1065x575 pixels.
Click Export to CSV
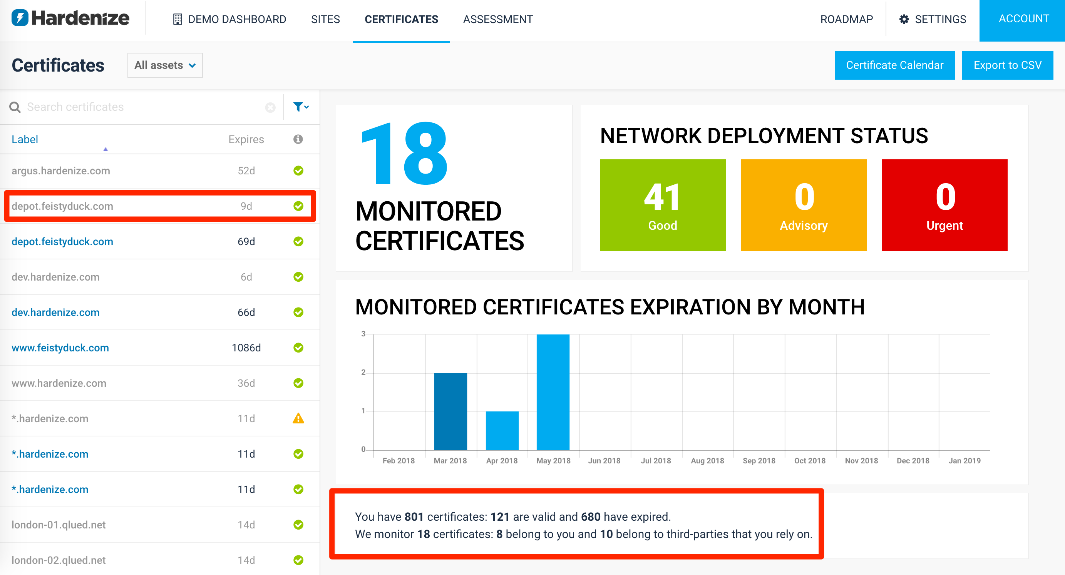click(1007, 65)
